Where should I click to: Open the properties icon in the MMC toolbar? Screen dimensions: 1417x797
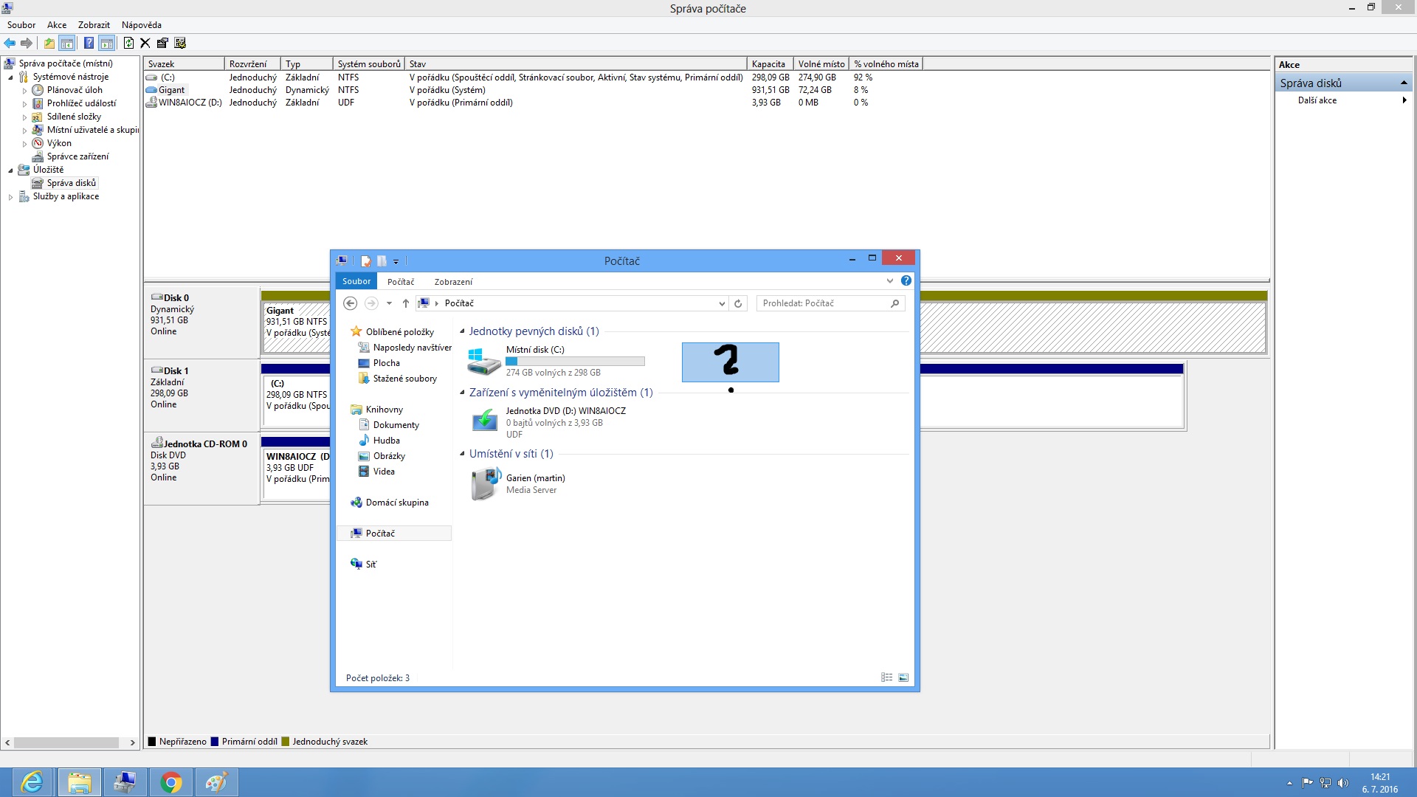click(162, 43)
